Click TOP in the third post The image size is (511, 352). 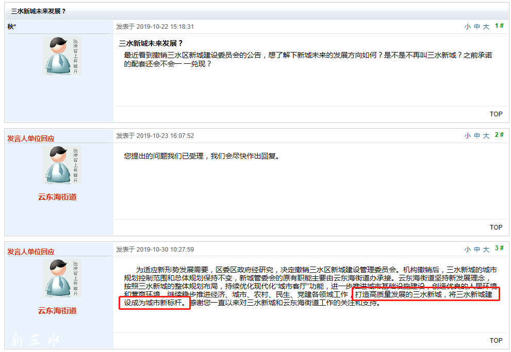point(496,340)
